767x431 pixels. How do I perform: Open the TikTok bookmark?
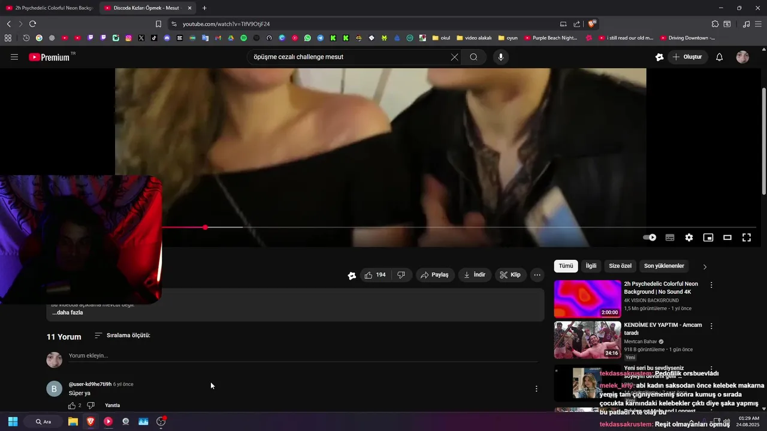[154, 38]
